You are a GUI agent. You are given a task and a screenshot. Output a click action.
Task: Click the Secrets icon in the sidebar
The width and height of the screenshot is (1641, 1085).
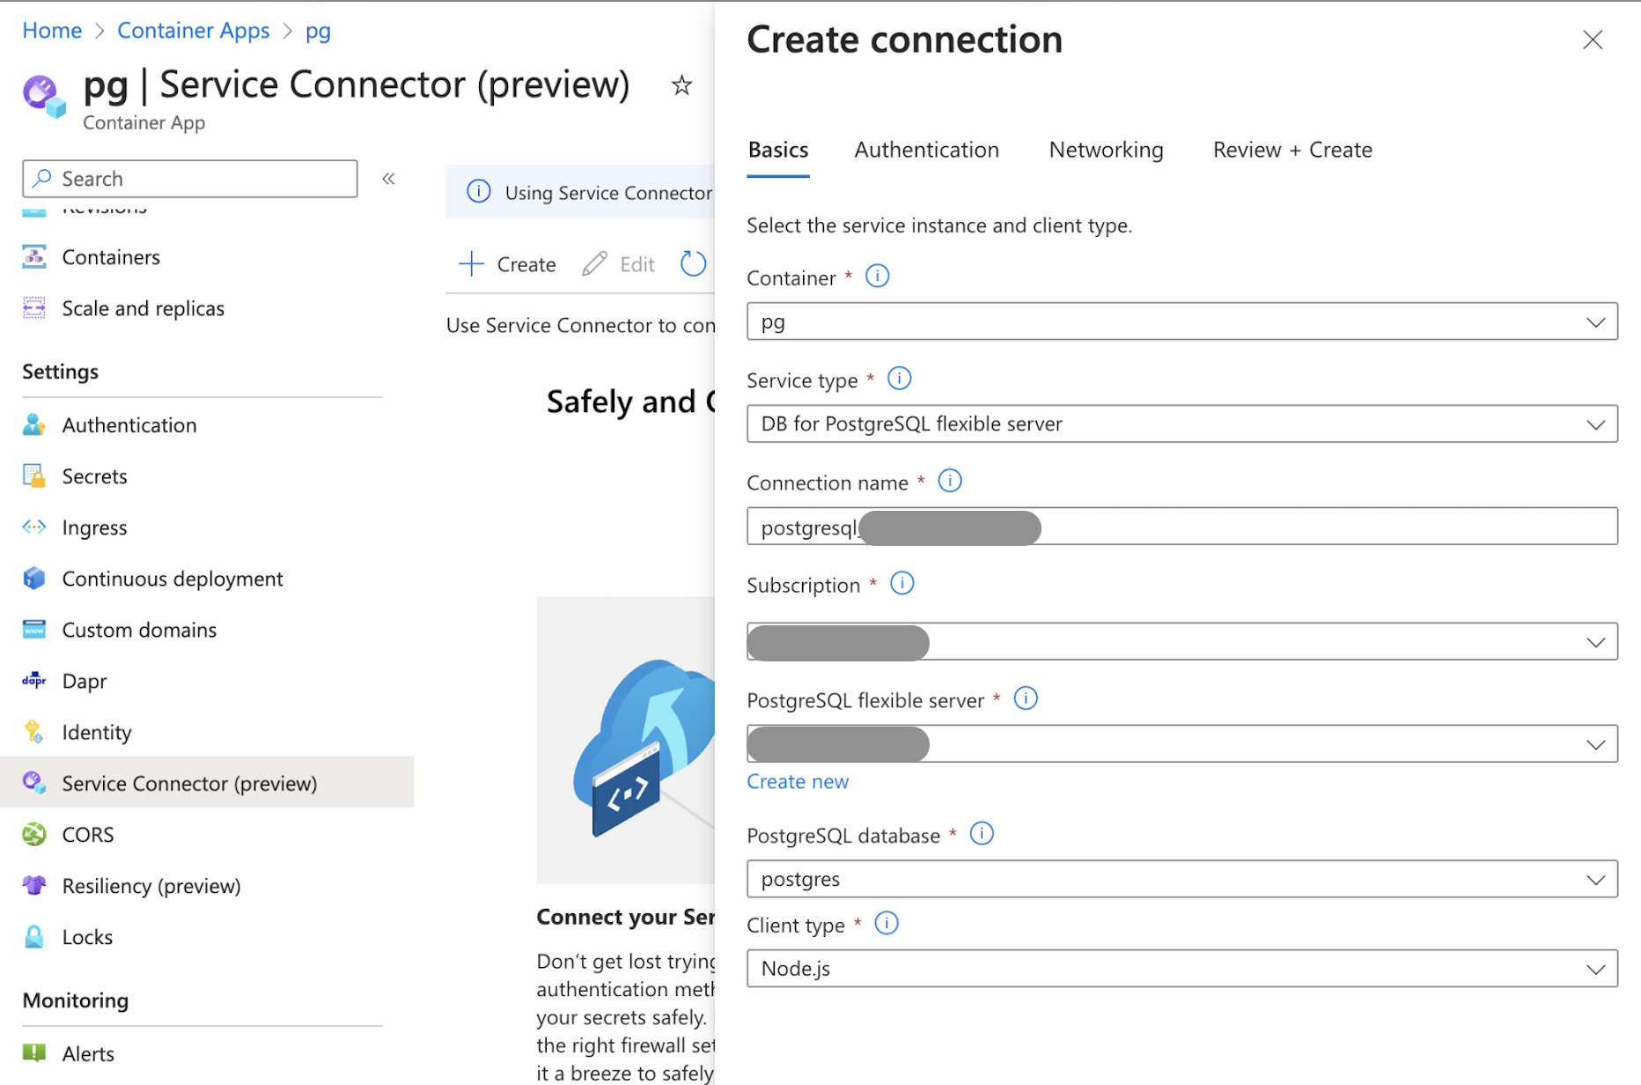click(x=34, y=476)
